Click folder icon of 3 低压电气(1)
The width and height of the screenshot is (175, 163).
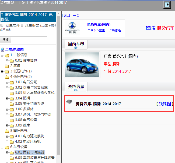[x=7, y=71]
